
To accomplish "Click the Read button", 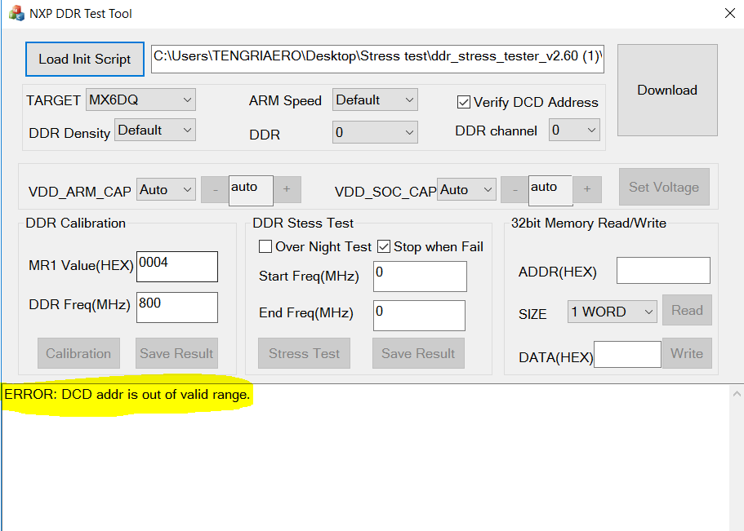I will (687, 310).
